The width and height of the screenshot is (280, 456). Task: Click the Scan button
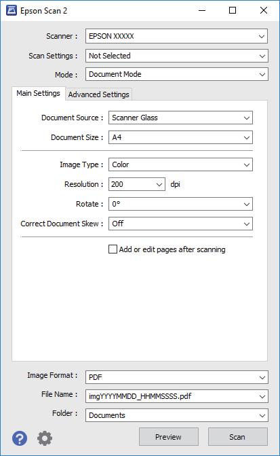coord(238,437)
